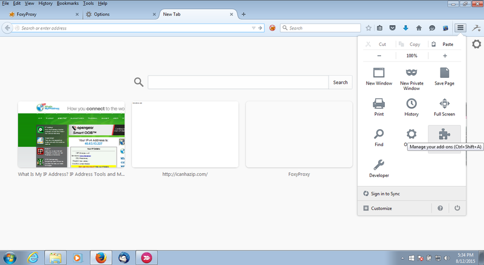This screenshot has width=484, height=265.
Task: Choose Save Page in menu panel
Action: pyautogui.click(x=444, y=77)
